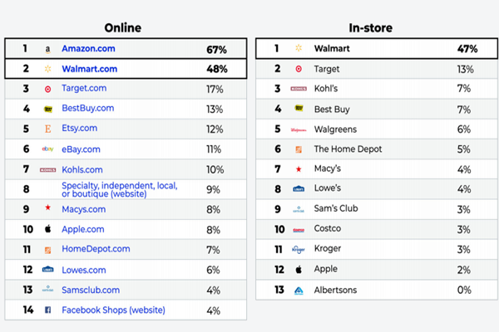
Task: Select the Walmart 47% in-store row
Action: (377, 49)
